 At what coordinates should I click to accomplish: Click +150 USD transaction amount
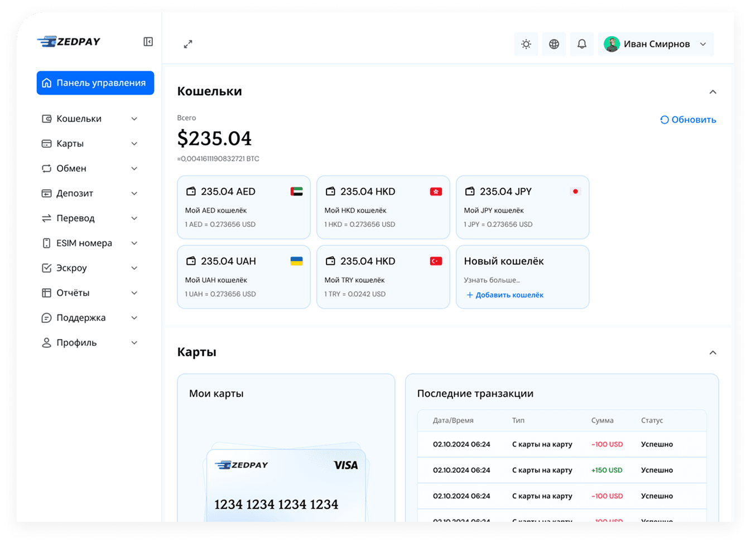pyautogui.click(x=607, y=470)
